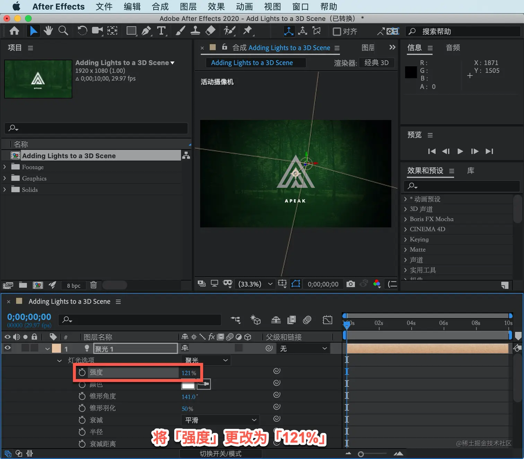This screenshot has width=524, height=459.
Task: Choose the Type text tool
Action: point(161,31)
